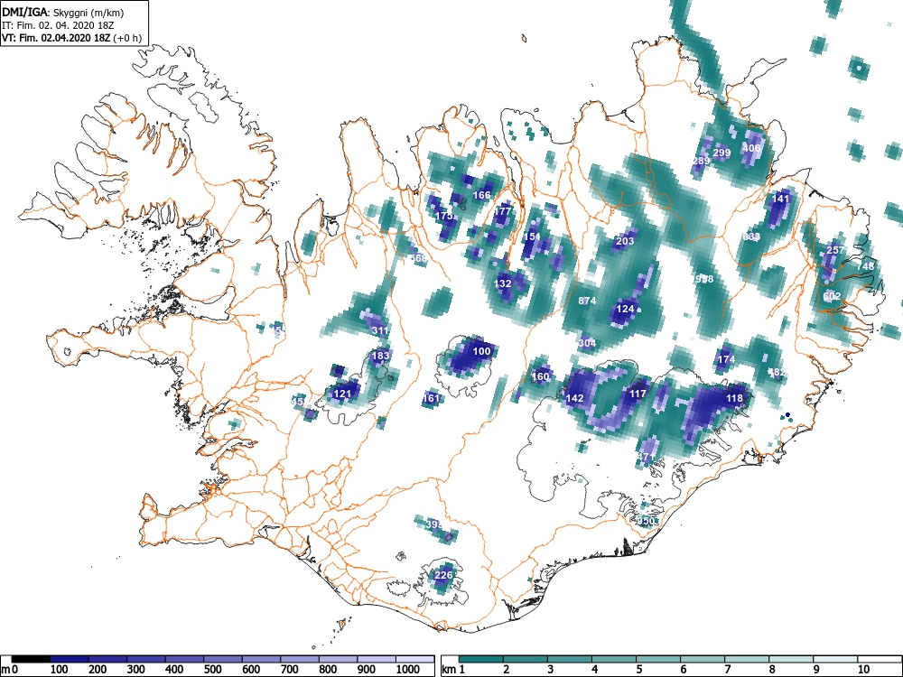Select the 406 visibility value
Screen dimensions: 903x677
coord(751,148)
